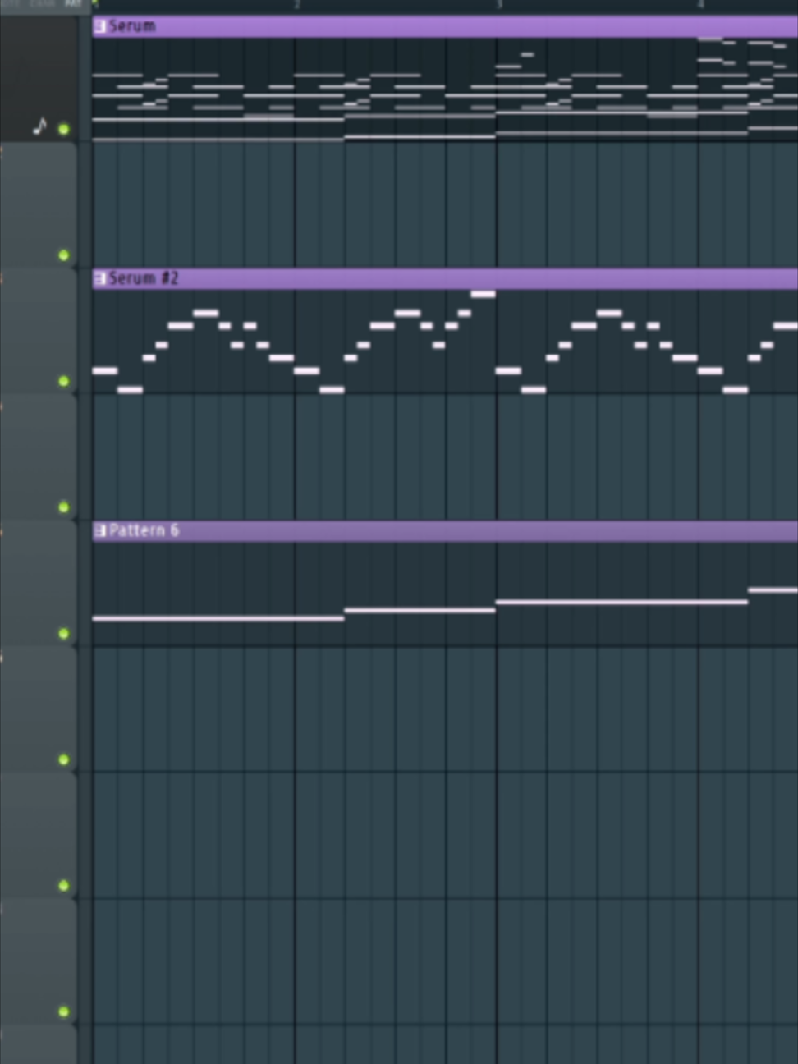Viewport: 798px width, 1064px height.
Task: Select the track header of the Serum #2 track
Action: click(x=39, y=331)
